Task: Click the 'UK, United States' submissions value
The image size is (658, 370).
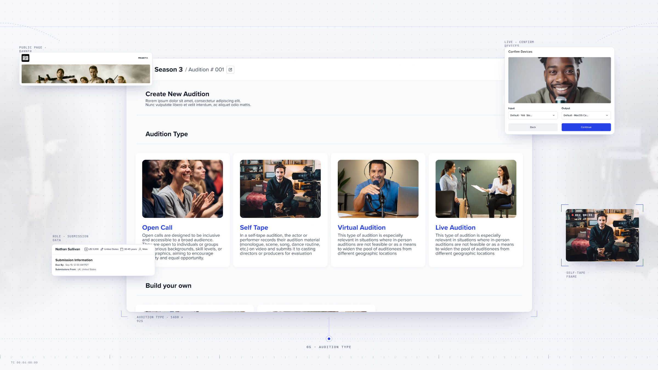Action: coord(87,269)
